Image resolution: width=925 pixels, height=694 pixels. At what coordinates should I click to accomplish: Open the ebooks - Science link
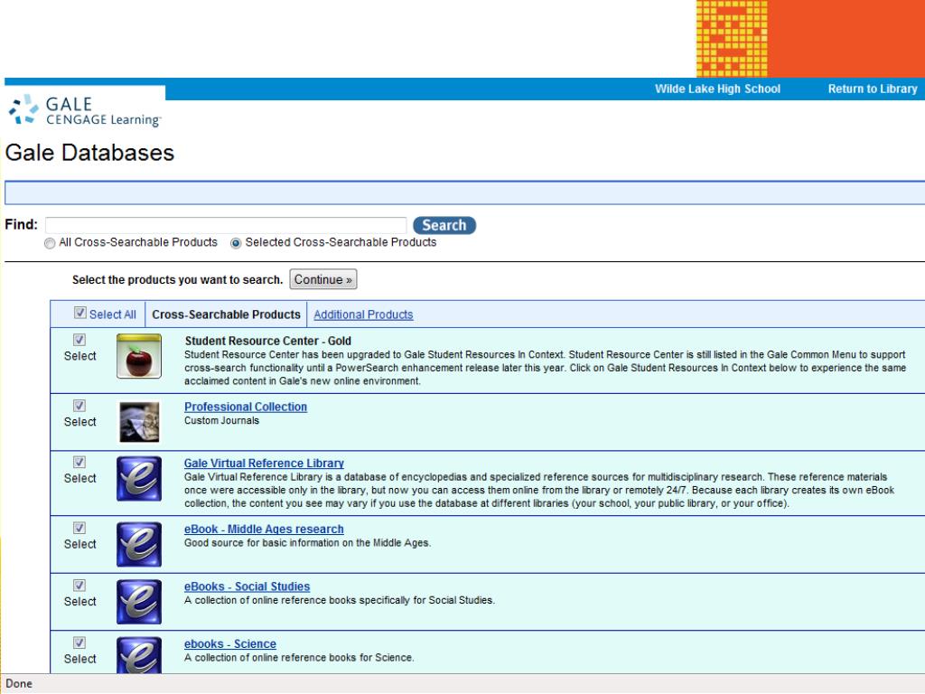[x=230, y=643]
